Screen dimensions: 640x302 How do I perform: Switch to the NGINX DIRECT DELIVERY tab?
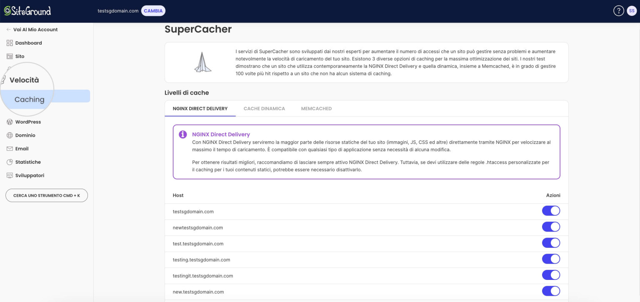point(200,108)
